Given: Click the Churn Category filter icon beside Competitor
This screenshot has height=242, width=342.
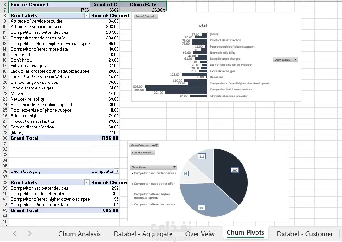Looking at the screenshot, I should click(x=117, y=171).
